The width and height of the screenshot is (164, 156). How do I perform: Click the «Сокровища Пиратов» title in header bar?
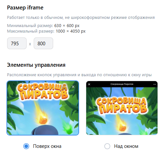(x=122, y=84)
